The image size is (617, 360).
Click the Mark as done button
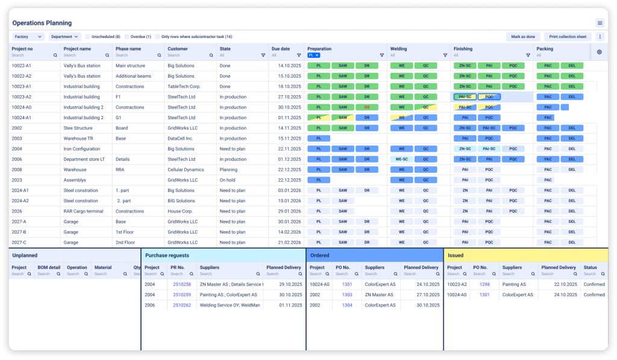click(522, 37)
